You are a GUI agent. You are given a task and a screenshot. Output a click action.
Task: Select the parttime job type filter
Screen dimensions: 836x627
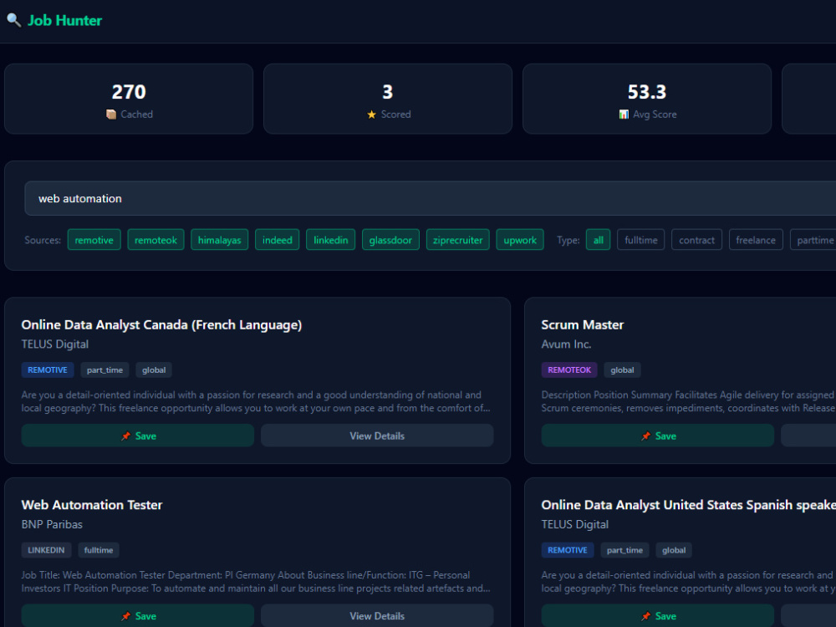(x=814, y=240)
